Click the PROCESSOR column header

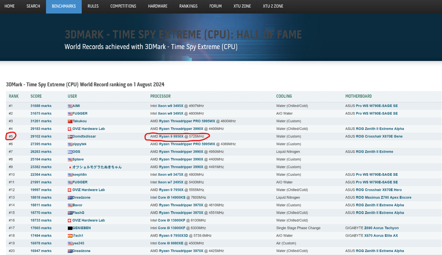pos(161,96)
